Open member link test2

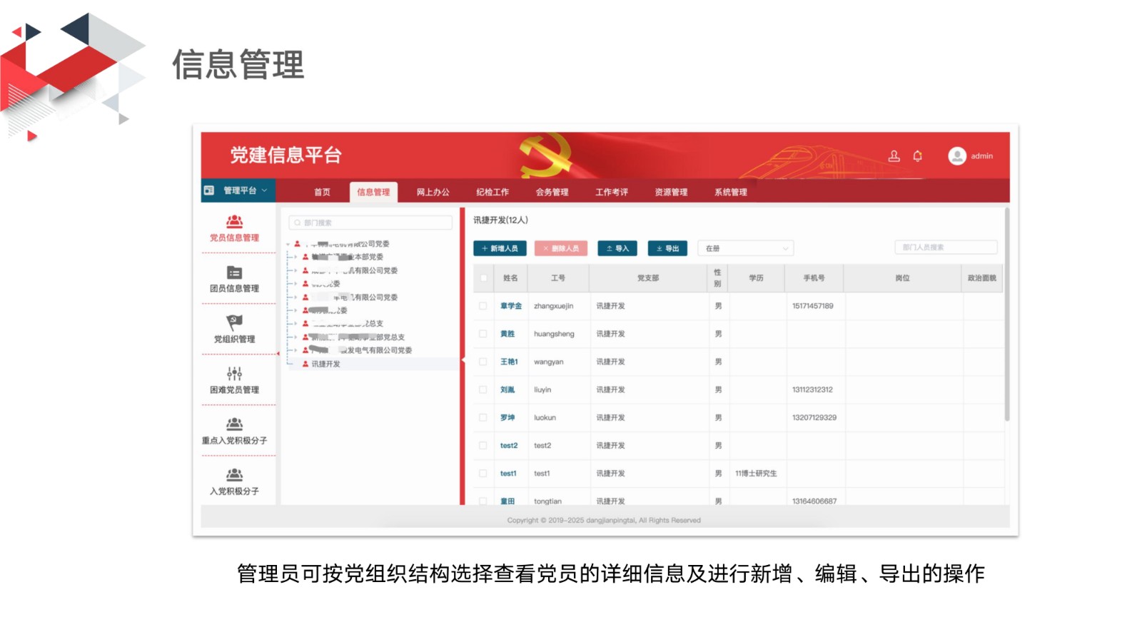point(509,445)
